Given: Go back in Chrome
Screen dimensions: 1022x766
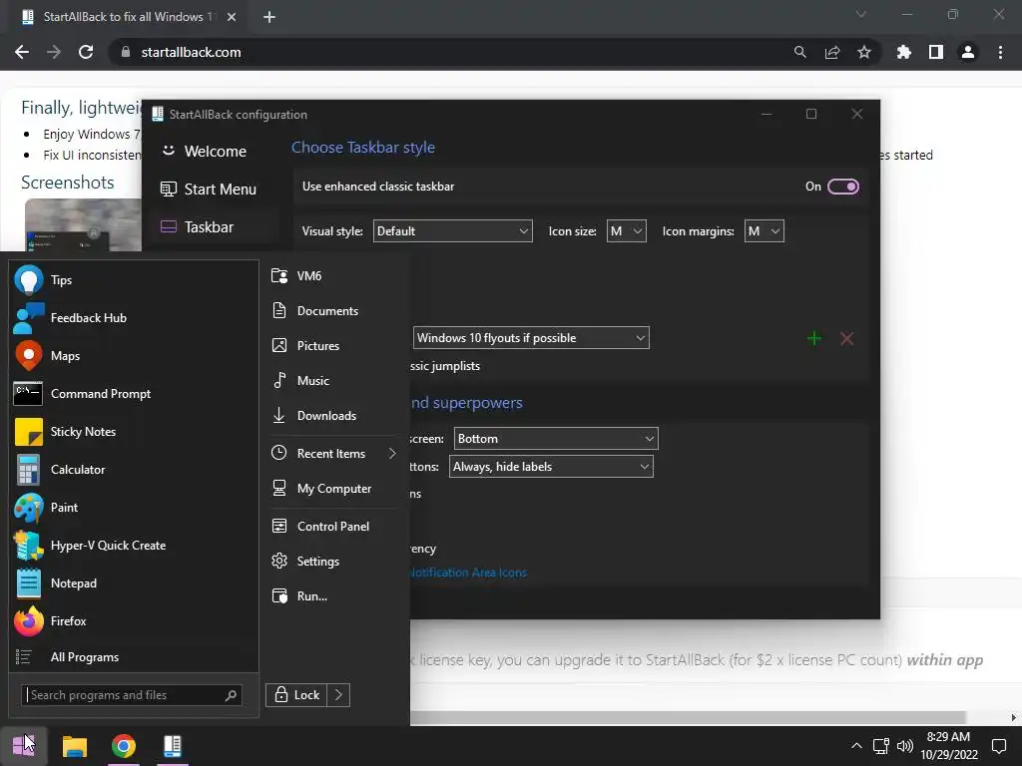Looking at the screenshot, I should [x=22, y=52].
